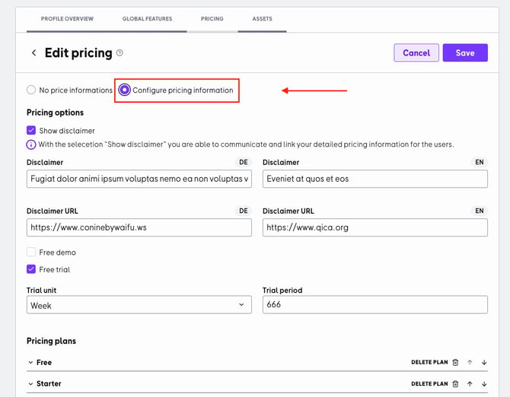Switch to the Profile Overview tab
The height and width of the screenshot is (397, 510).
67,19
